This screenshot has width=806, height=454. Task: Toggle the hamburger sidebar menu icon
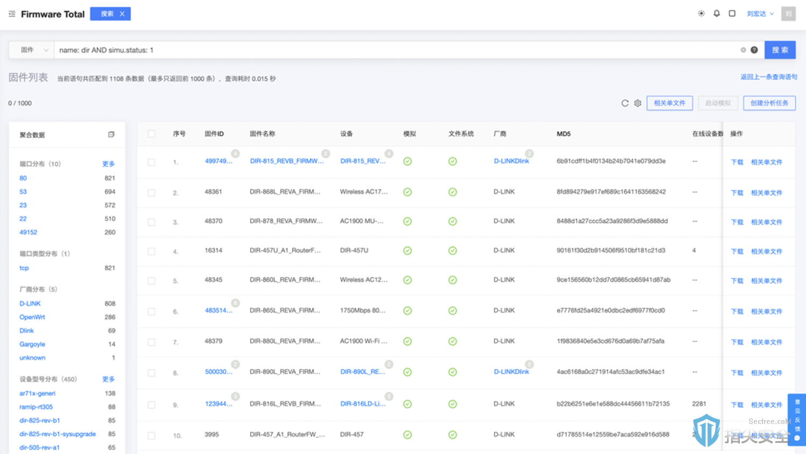[12, 14]
